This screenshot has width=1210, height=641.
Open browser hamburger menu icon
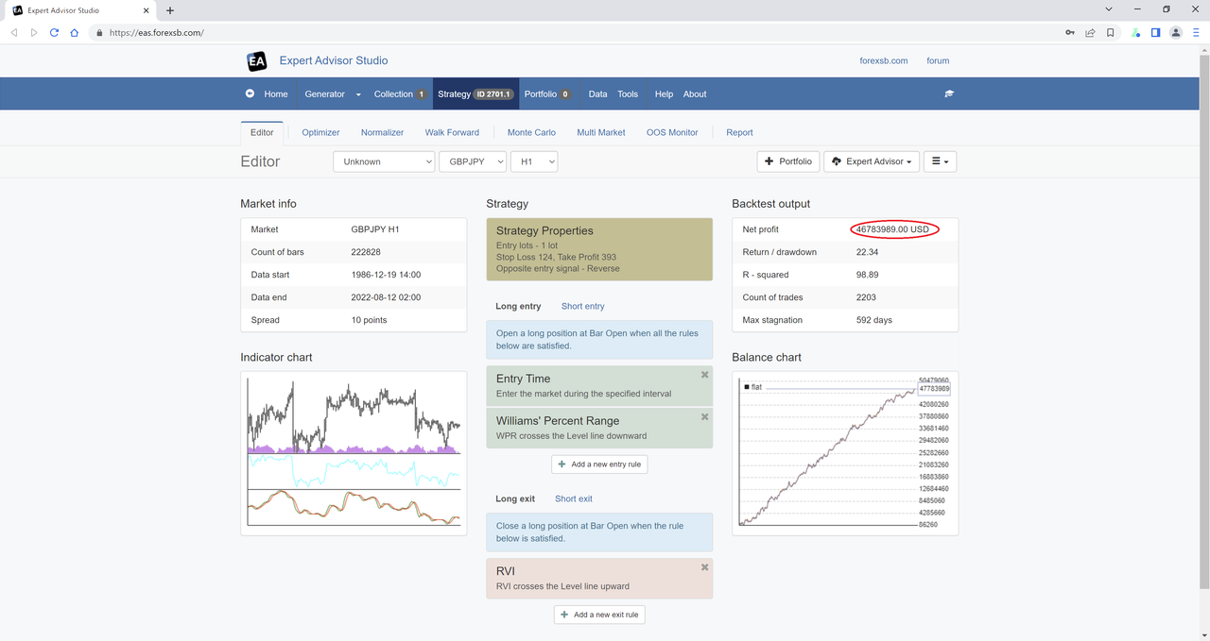1196,32
